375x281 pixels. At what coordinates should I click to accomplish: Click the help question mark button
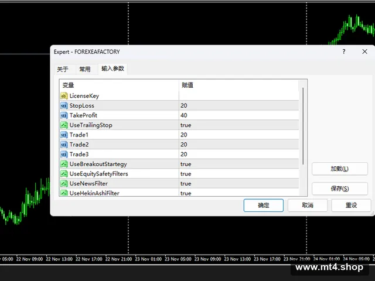tap(344, 52)
